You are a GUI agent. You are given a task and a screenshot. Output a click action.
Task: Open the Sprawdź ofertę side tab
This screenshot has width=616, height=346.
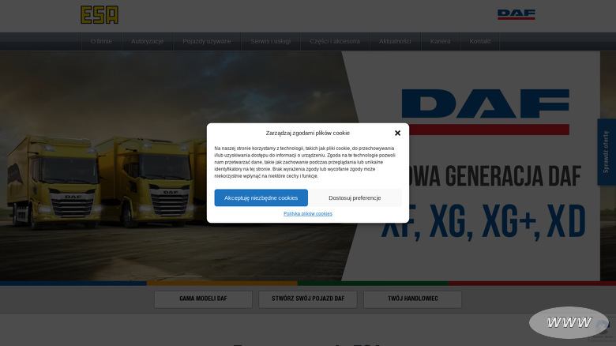coord(607,152)
